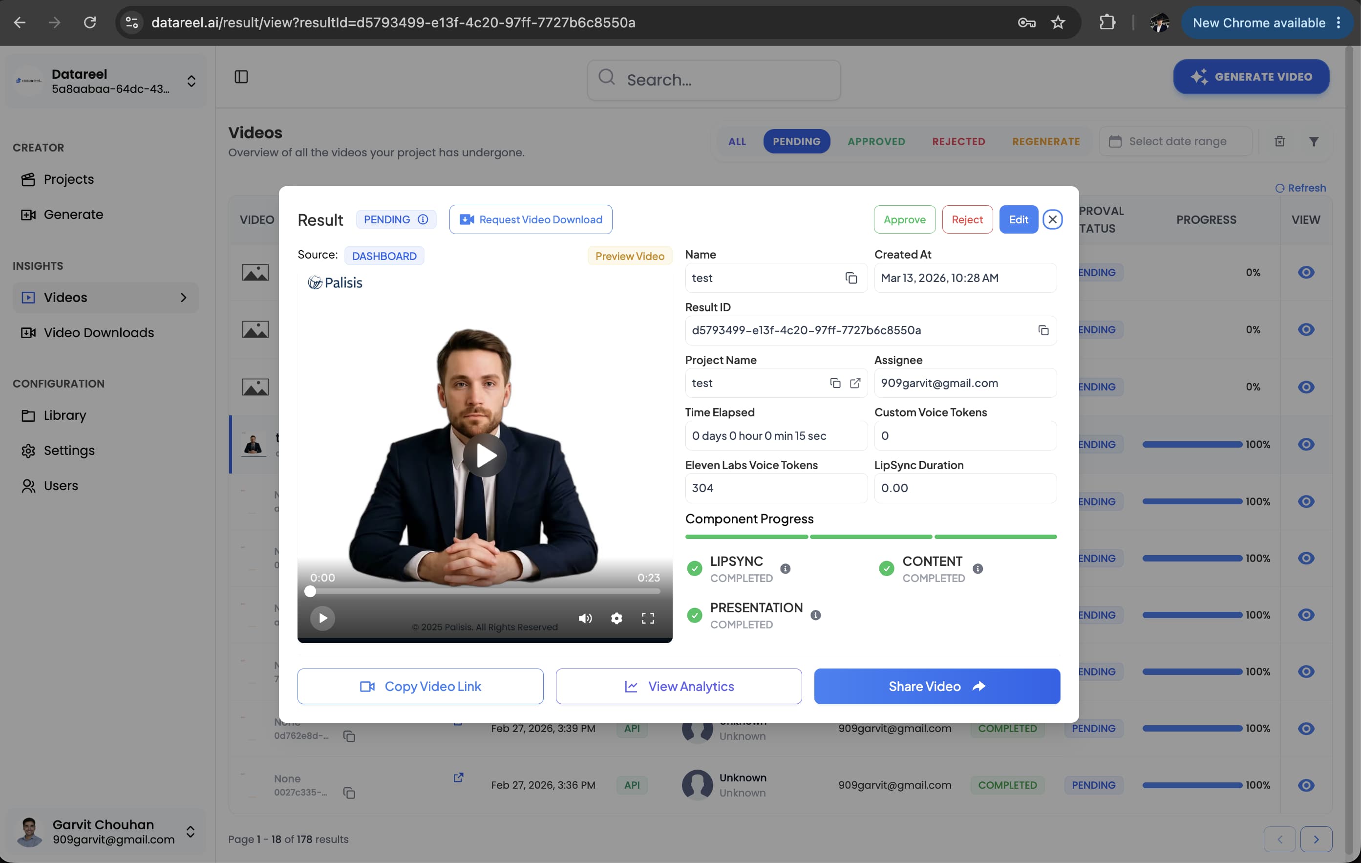Seek the video progress slider
The width and height of the screenshot is (1361, 863).
pos(485,592)
